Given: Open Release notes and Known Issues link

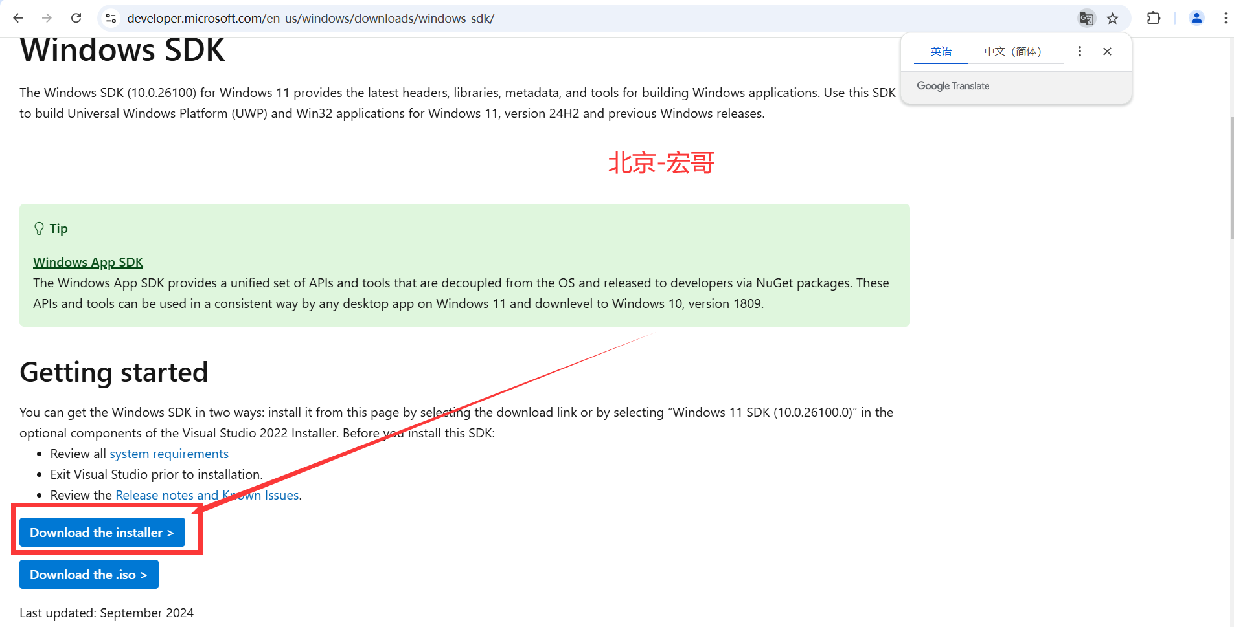Looking at the screenshot, I should click(207, 495).
